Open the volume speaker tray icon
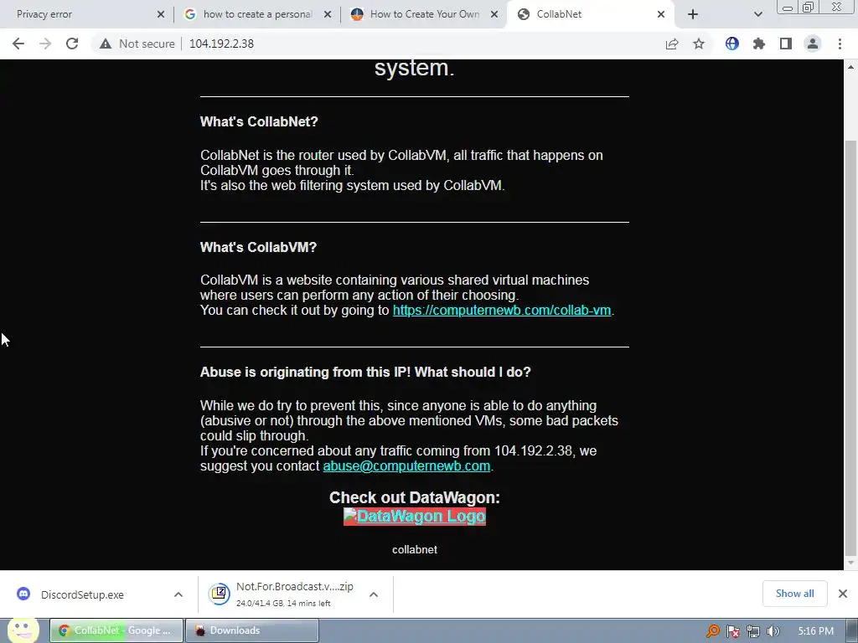The image size is (858, 643). tap(773, 631)
